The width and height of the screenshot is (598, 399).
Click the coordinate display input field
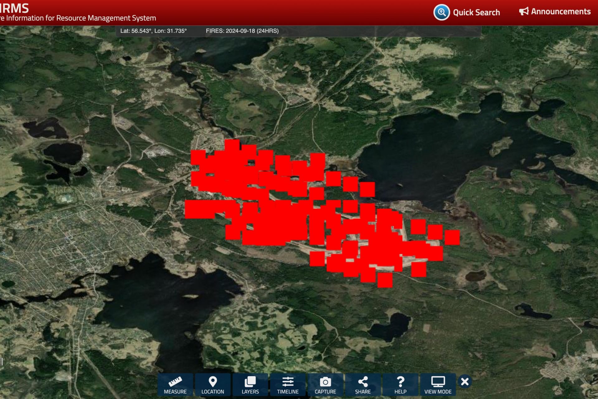[153, 31]
